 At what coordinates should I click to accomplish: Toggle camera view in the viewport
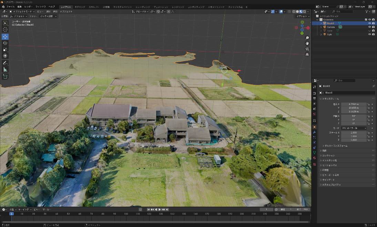307,49
